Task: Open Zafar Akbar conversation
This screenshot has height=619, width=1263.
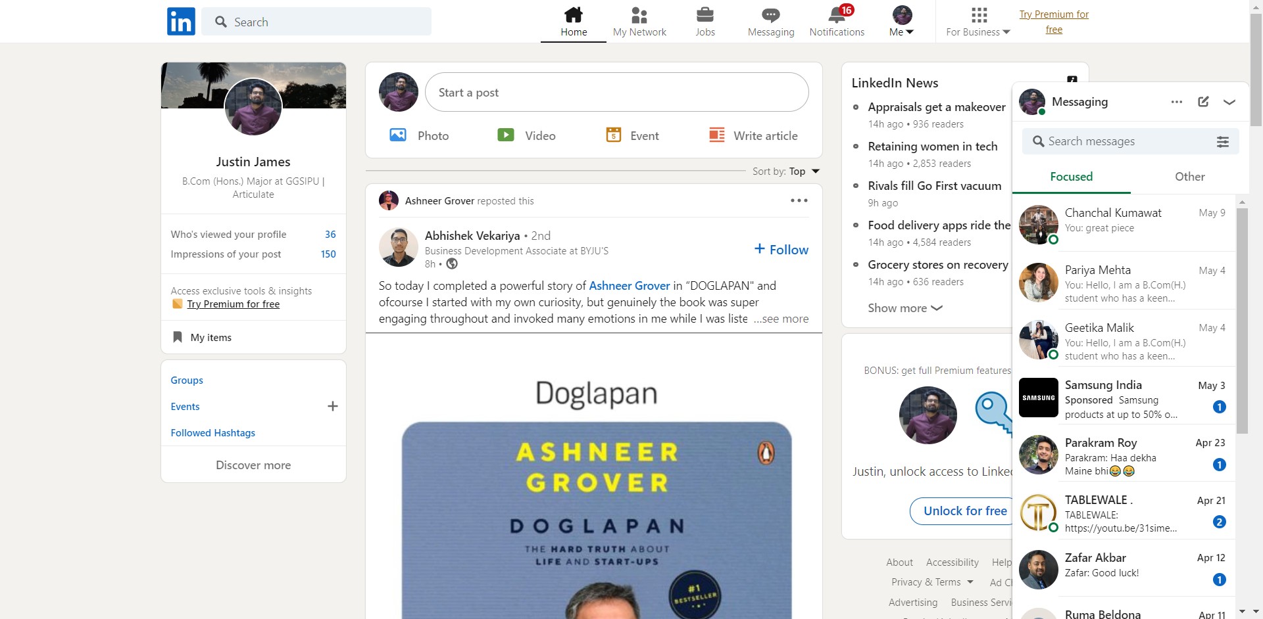Action: [x=1124, y=568]
